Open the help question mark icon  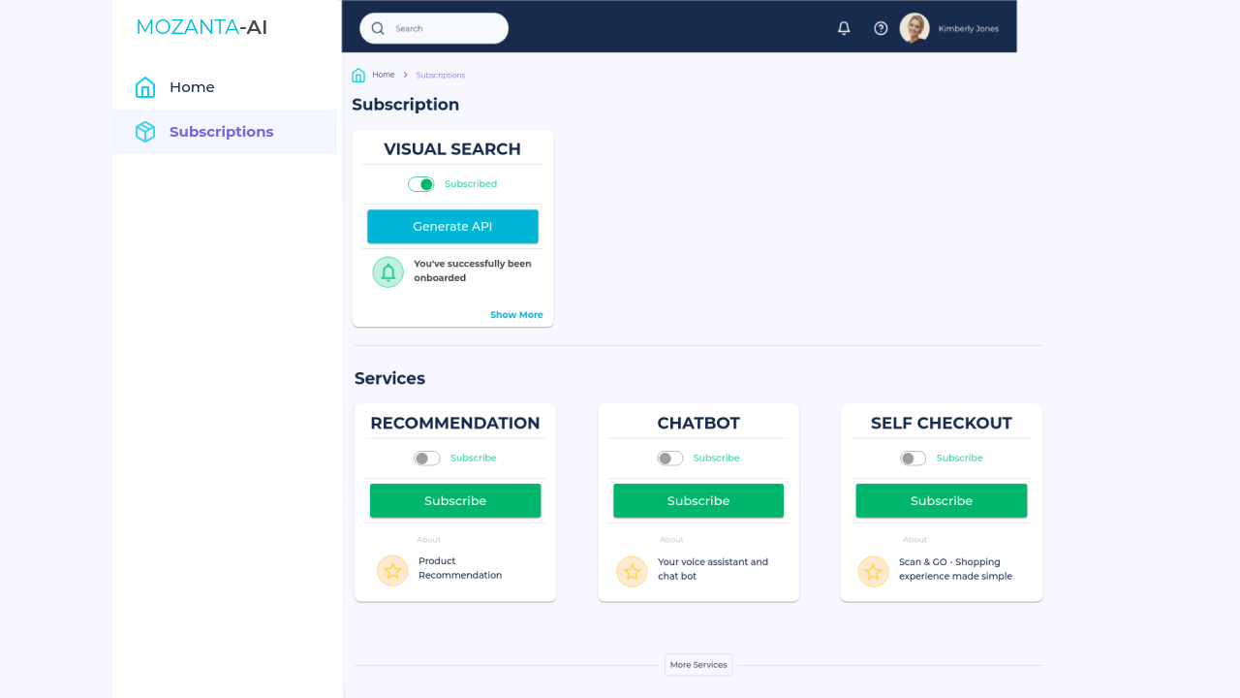coord(881,28)
